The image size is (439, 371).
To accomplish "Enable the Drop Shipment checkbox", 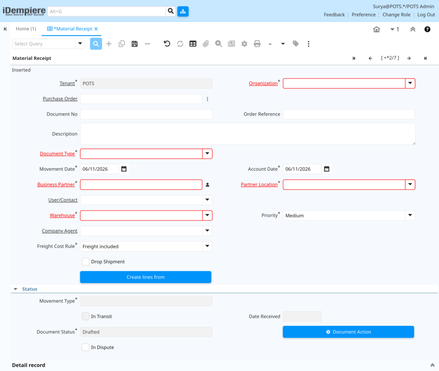I will [86, 262].
